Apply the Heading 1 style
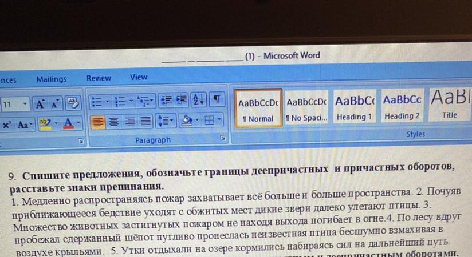Image resolution: width=472 pixels, height=257 pixels. [x=355, y=106]
